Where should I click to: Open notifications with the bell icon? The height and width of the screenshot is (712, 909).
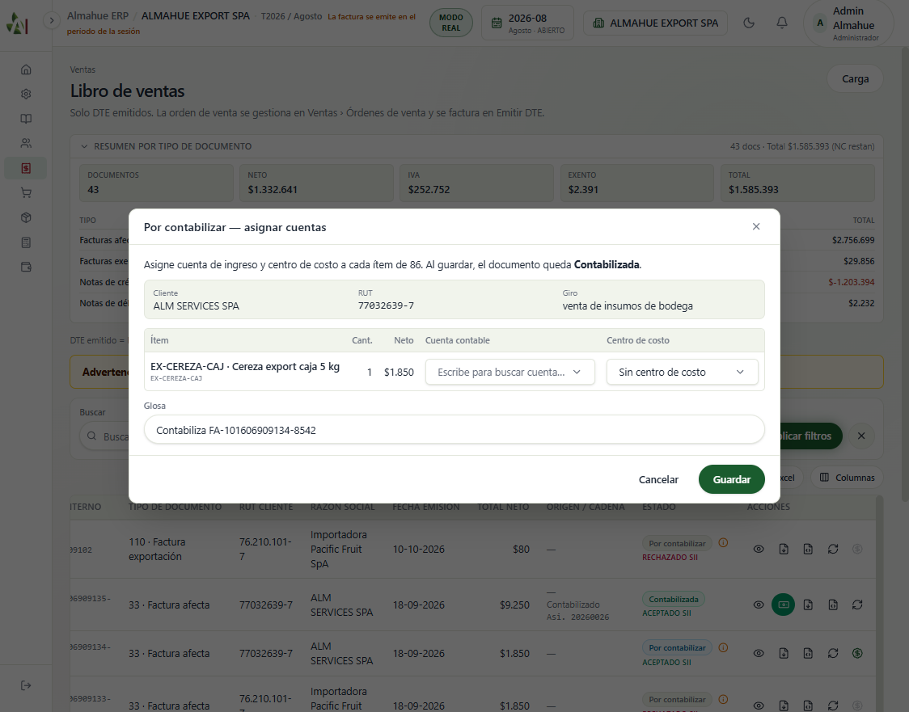[x=782, y=23]
